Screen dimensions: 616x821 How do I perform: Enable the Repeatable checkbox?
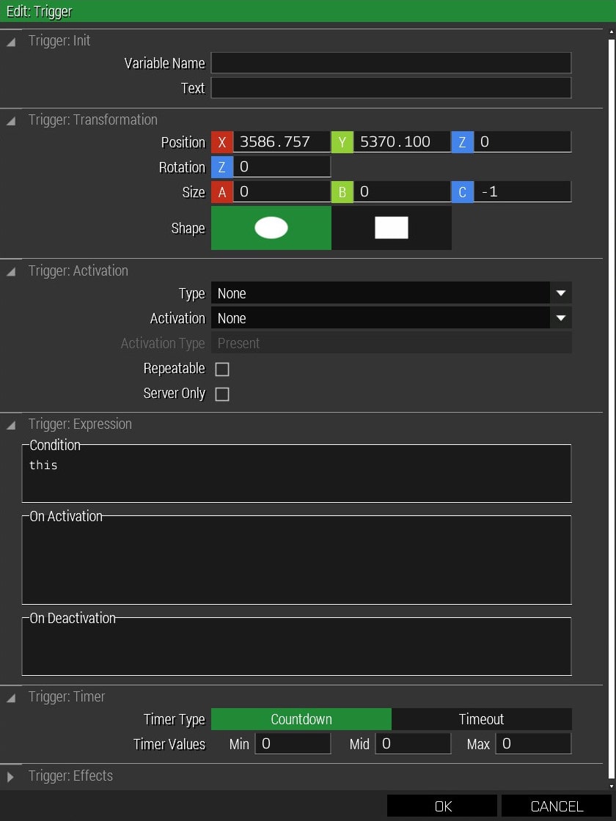[x=222, y=369]
